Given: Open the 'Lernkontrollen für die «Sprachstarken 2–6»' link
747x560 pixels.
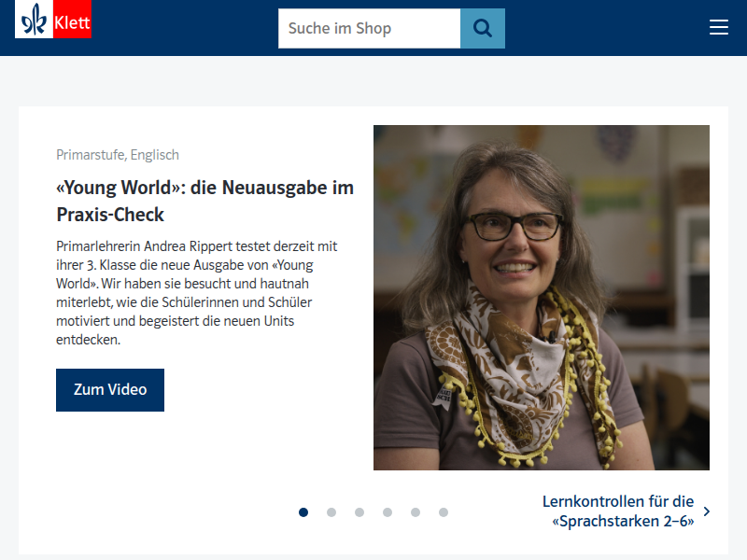Looking at the screenshot, I should 619,511.
